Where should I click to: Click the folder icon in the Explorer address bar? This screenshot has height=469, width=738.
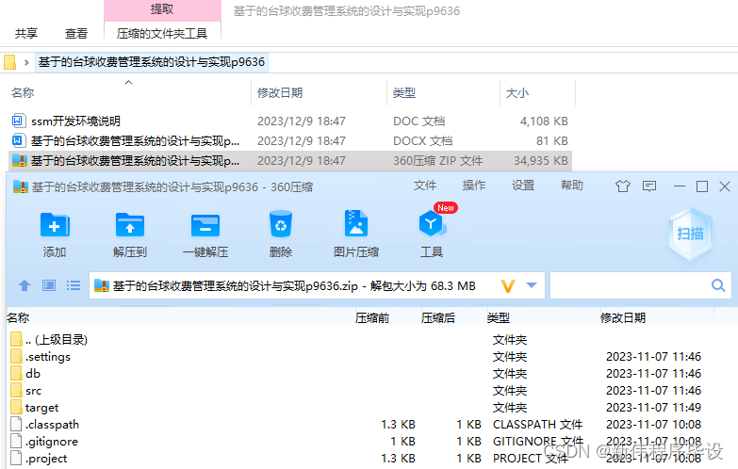(9, 62)
